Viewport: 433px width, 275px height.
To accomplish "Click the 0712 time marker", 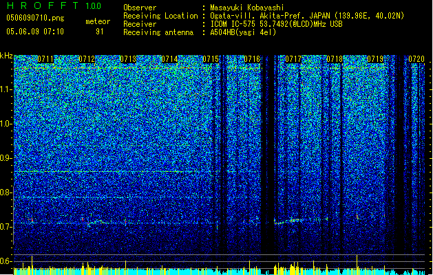I will point(87,59).
